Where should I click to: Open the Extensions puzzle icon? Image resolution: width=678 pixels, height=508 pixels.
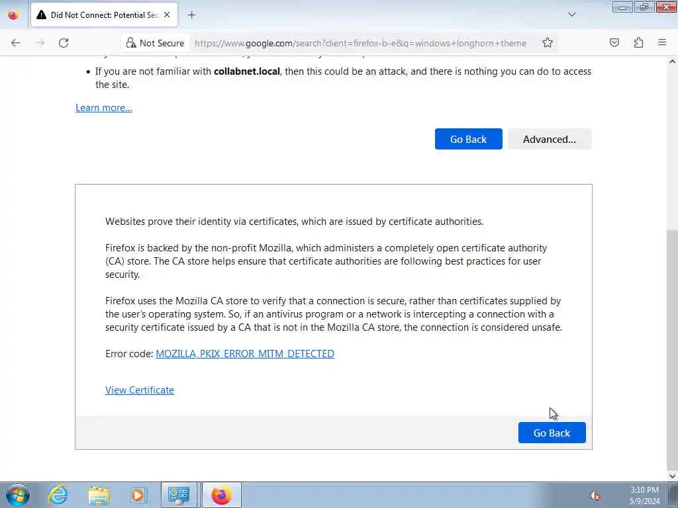(638, 42)
